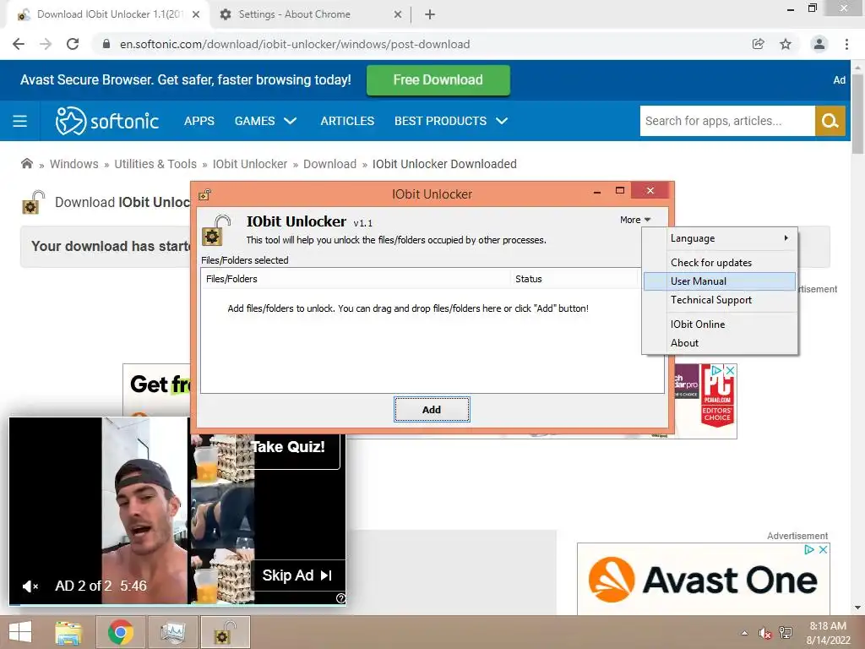
Task: Click the IObit Unlocker taskbar icon
Action: [225, 632]
